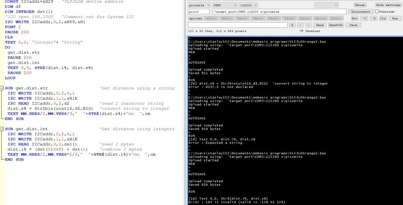Click into the pico3 name field

(199, 12)
